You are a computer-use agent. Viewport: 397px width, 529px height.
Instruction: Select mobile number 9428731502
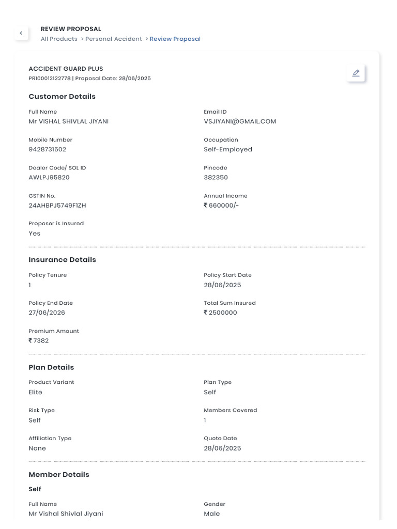tap(48, 149)
